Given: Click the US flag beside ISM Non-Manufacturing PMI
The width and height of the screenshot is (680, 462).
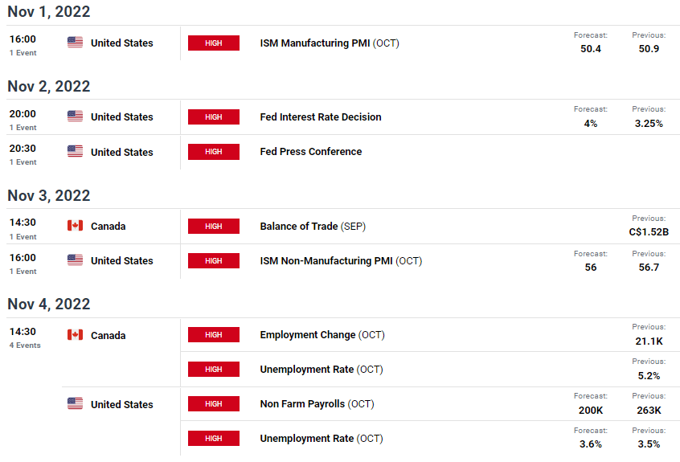Looking at the screenshot, I should pyautogui.click(x=75, y=260).
